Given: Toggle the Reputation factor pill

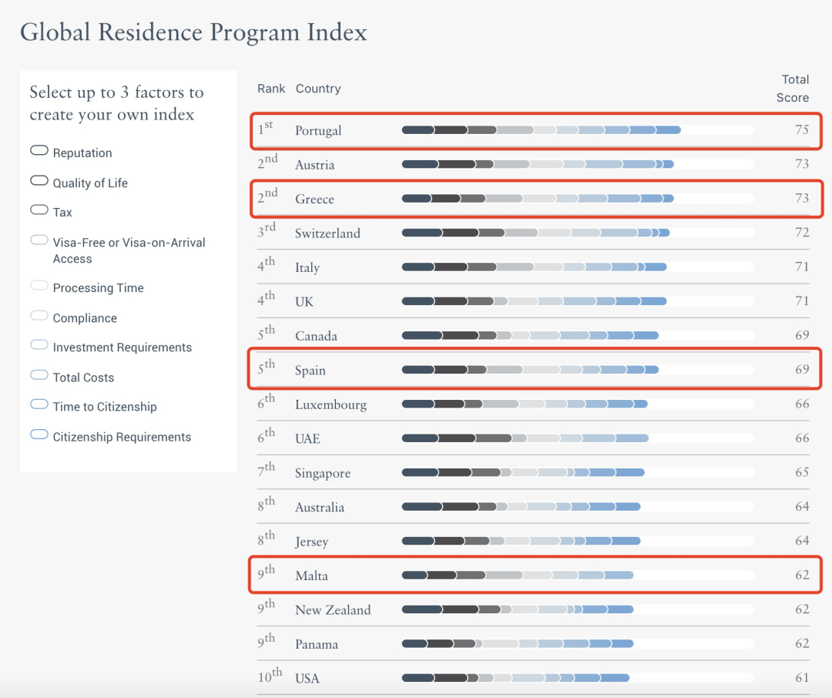Looking at the screenshot, I should click(x=39, y=151).
